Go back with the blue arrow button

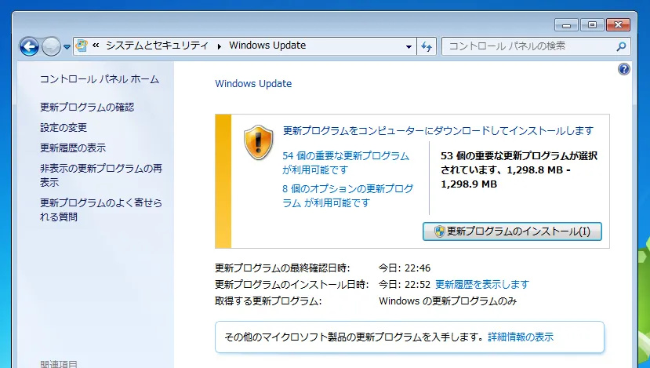(29, 46)
